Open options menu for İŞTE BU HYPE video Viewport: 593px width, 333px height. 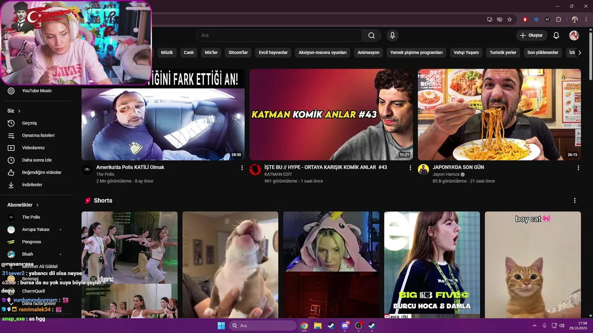[x=410, y=168]
